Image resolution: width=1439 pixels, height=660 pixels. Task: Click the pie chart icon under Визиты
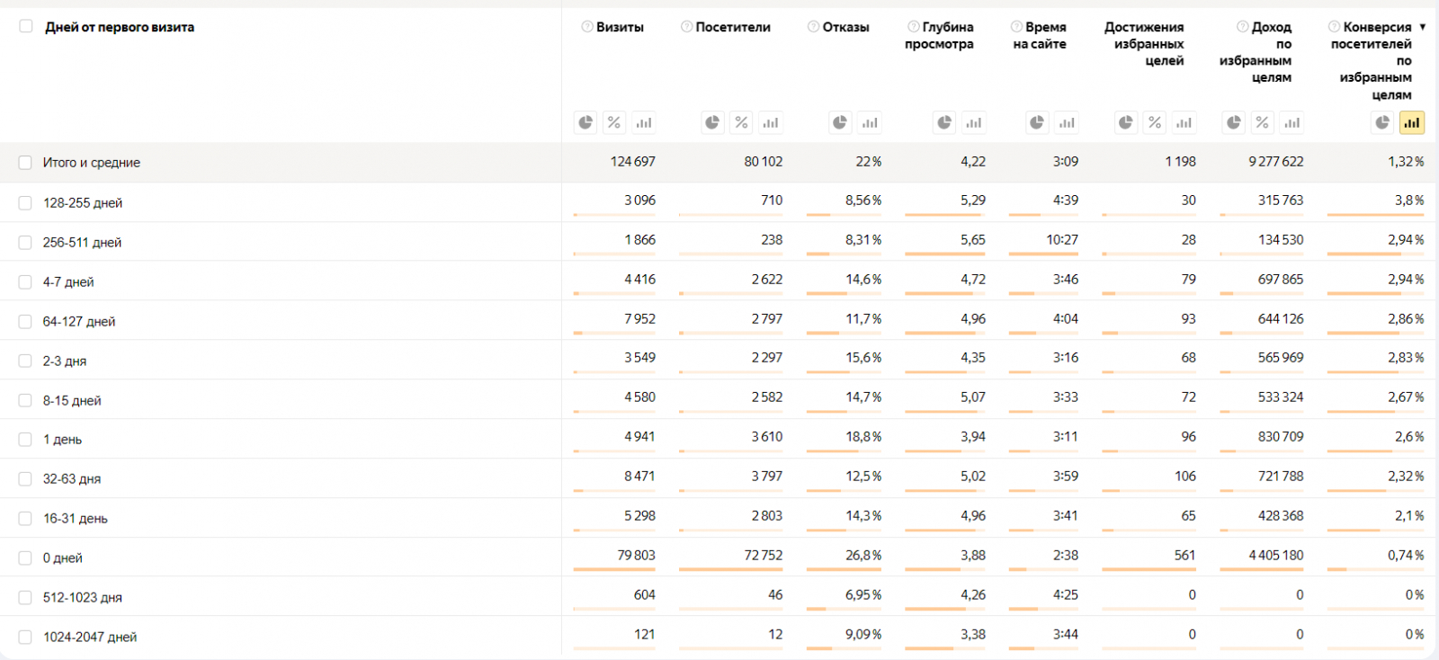coord(585,122)
